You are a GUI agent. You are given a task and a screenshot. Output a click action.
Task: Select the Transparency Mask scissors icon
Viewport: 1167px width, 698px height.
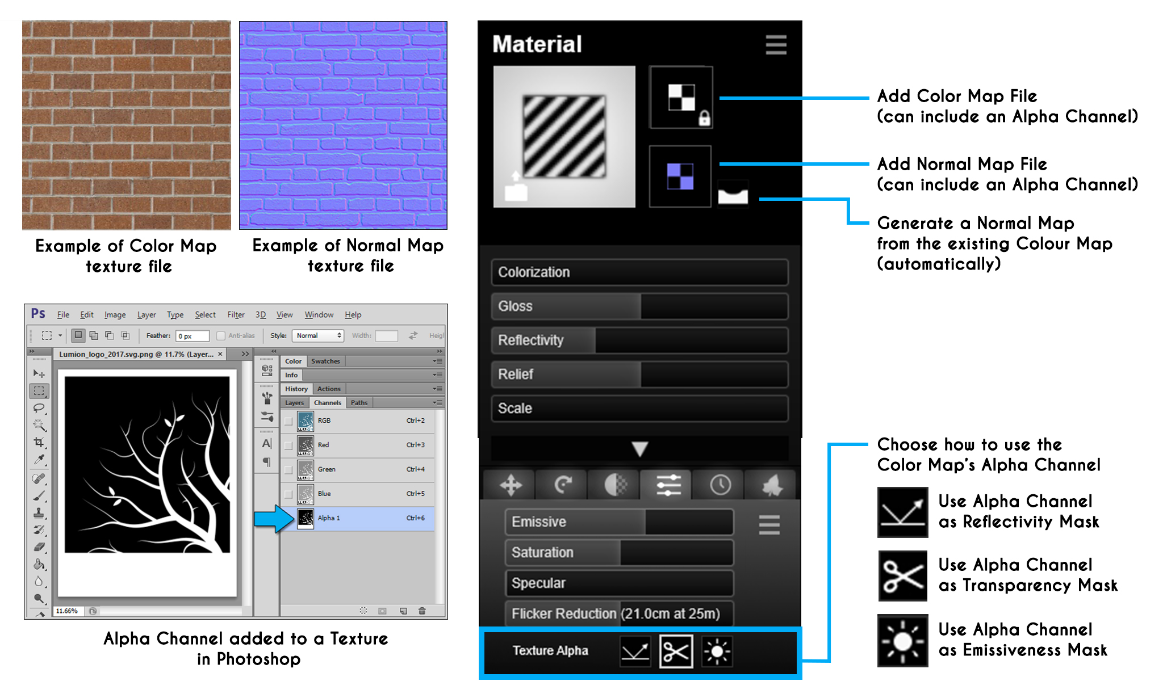click(676, 651)
